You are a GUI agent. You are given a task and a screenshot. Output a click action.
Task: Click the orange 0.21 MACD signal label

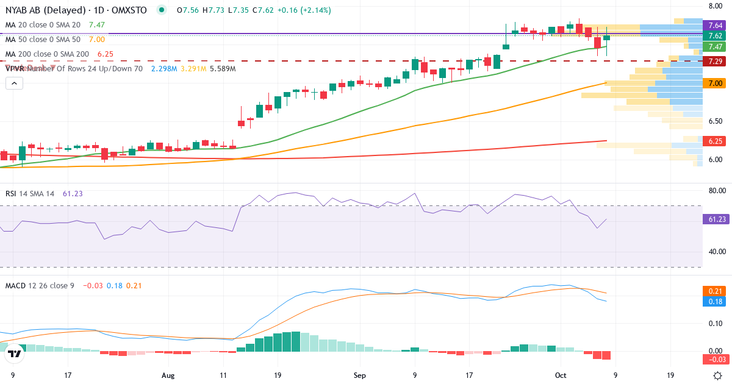pos(714,291)
